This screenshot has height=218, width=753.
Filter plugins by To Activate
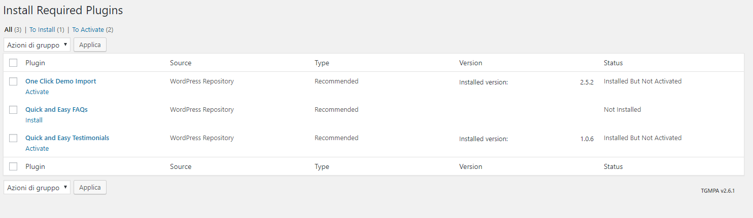point(88,30)
